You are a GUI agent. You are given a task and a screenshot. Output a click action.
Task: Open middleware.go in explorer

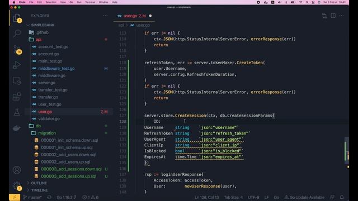point(52,75)
